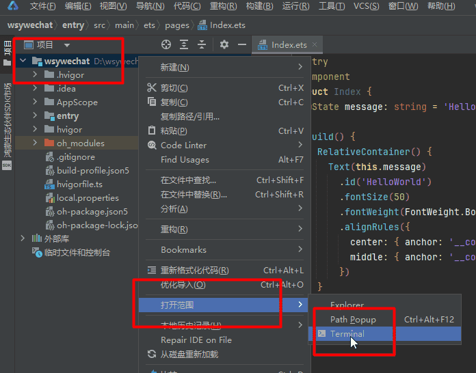
Task: Choose Path Popup in submenu
Action: 384,319
